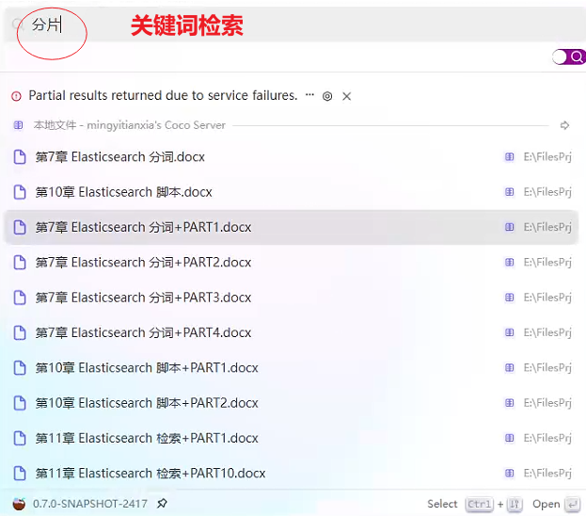Click source icon on 检索+PART10.docx row
The image size is (586, 516).
(510, 474)
